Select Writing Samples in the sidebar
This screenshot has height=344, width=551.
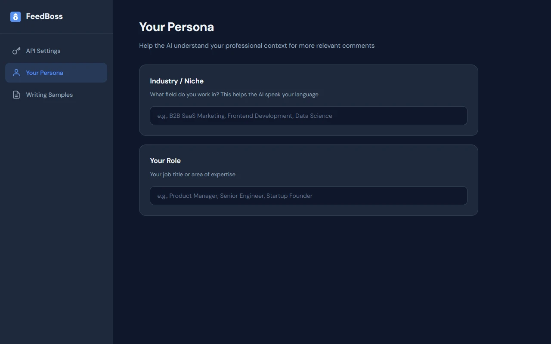[49, 95]
